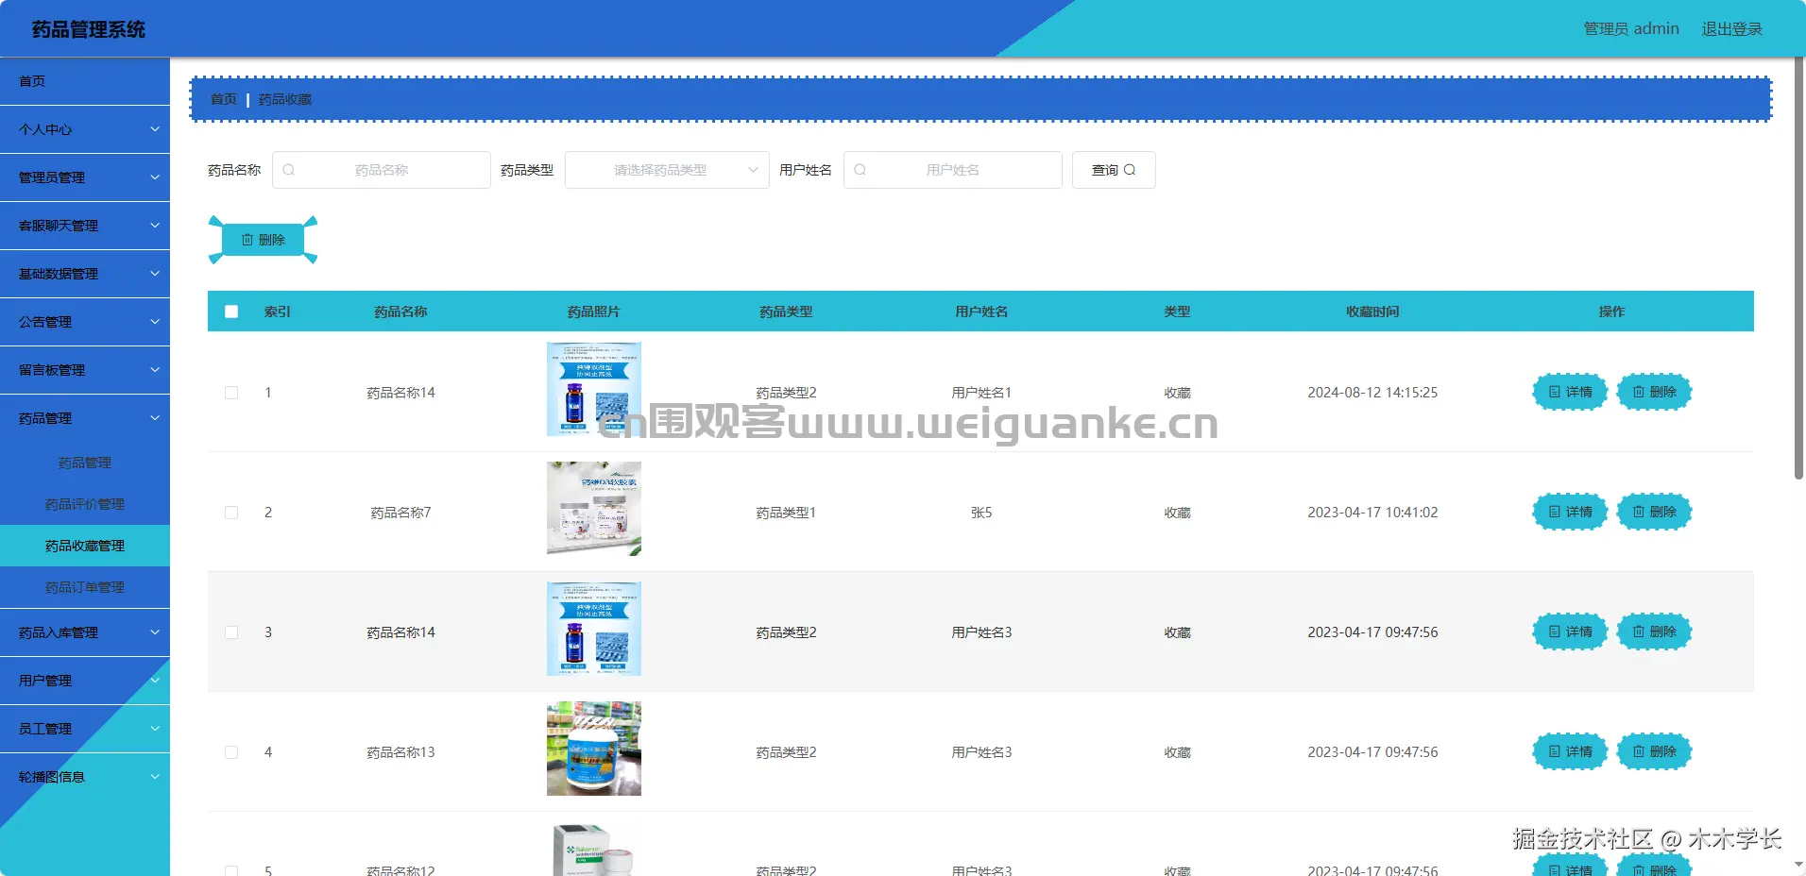Screen dimensions: 1806x876
Task: Expand the 个人中心 sidebar menu
Action: [85, 129]
